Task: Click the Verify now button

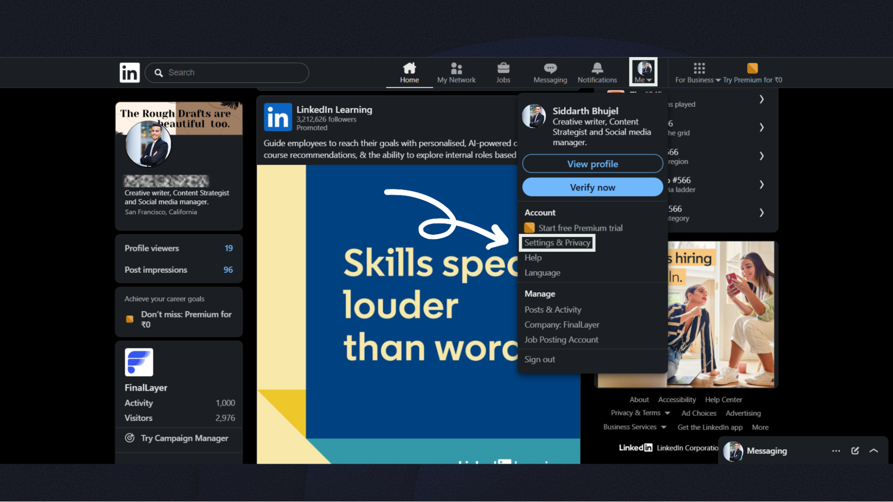Action: click(592, 187)
